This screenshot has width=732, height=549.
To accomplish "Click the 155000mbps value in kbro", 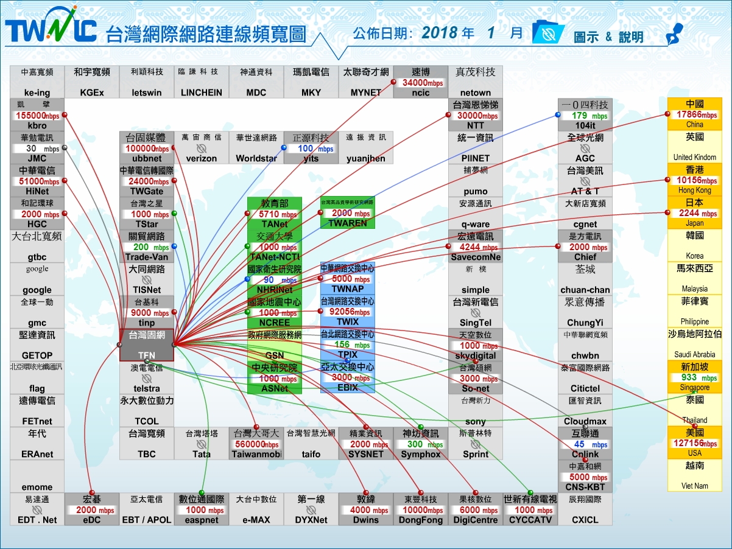I will 37,115.
